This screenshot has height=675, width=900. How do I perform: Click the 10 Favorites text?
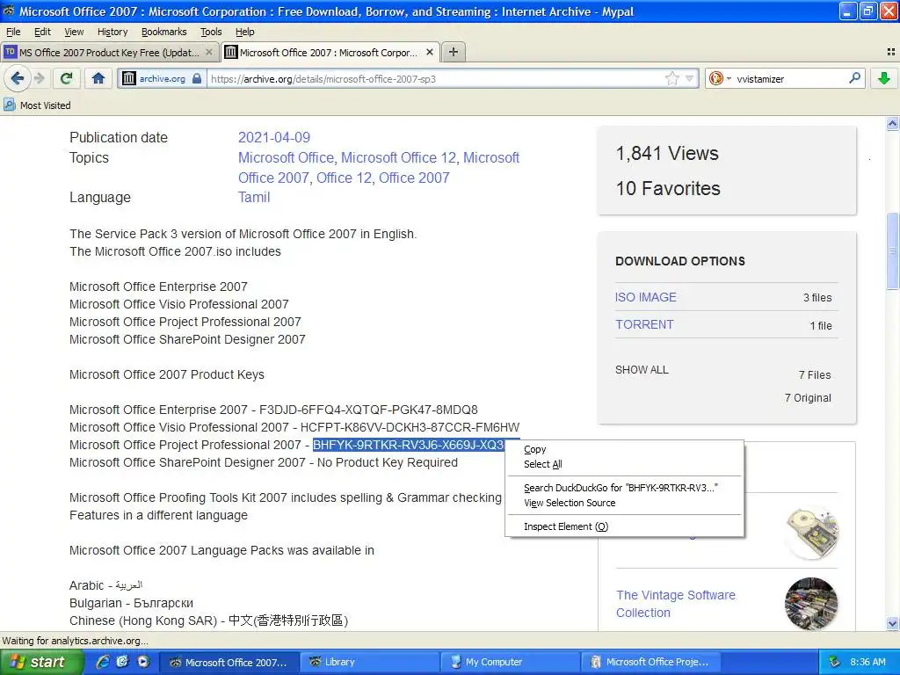pos(668,188)
